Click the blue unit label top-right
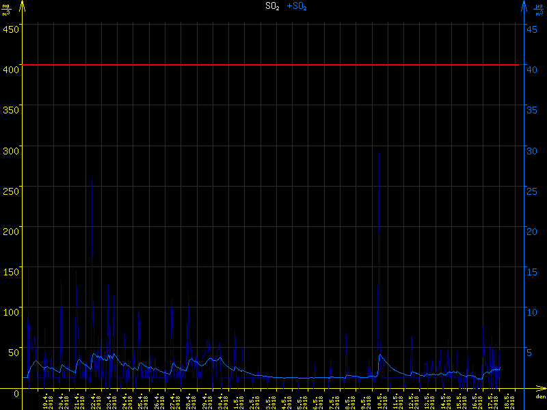Image resolution: width=547 pixels, height=410 pixels. tap(539, 9)
